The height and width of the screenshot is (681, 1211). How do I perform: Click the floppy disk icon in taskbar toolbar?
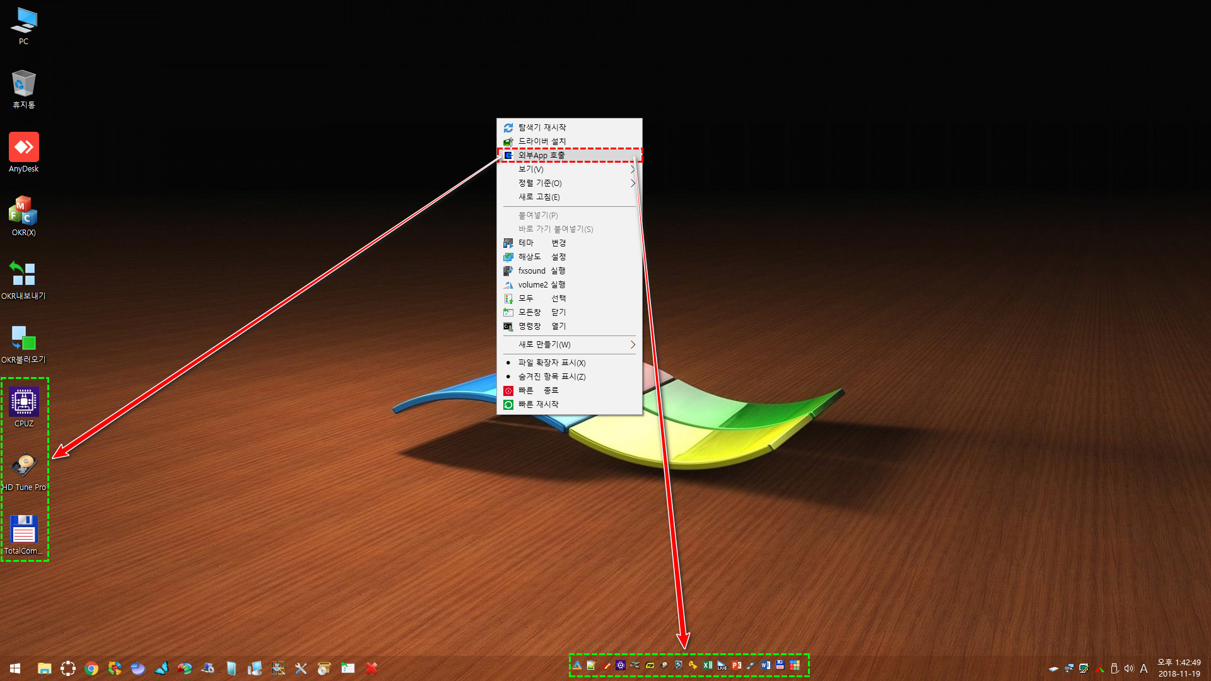(780, 665)
